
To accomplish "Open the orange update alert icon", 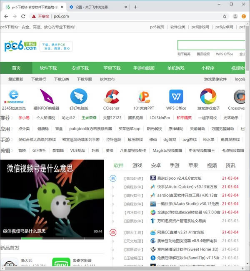I will coord(244,16).
